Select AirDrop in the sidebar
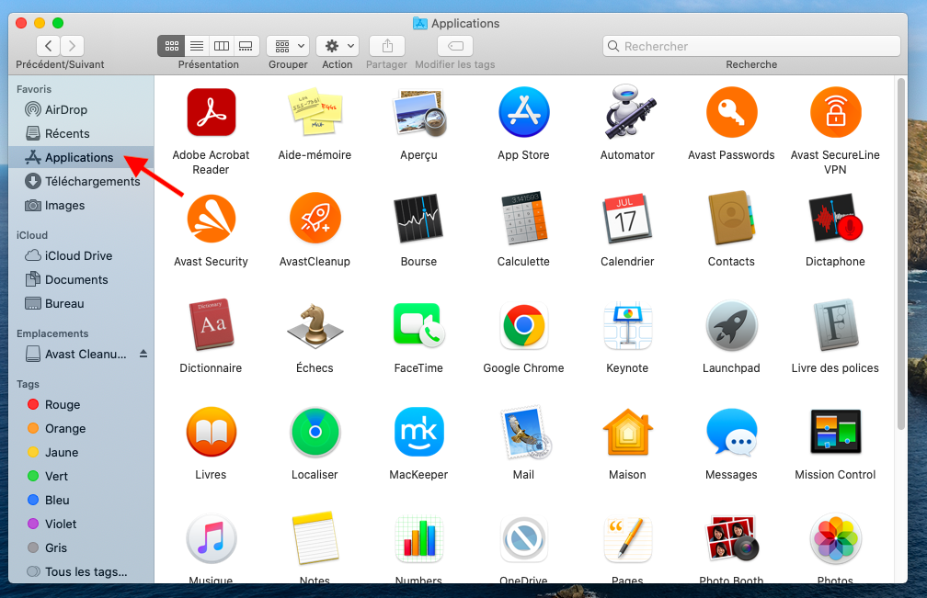The image size is (927, 598). click(x=81, y=110)
